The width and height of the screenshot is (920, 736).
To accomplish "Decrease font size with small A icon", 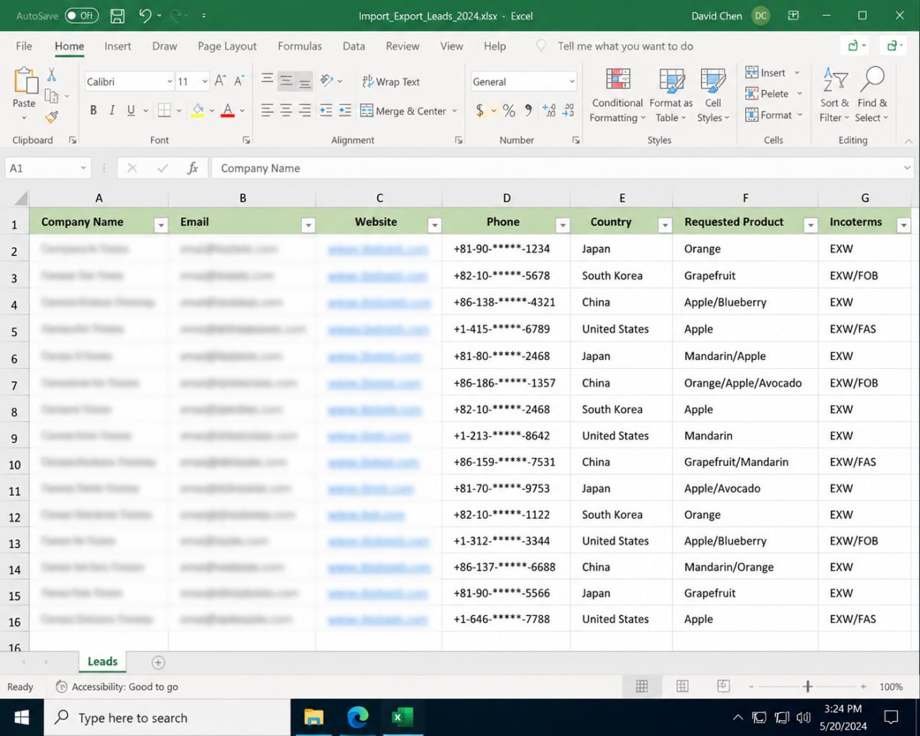I will click(x=239, y=81).
